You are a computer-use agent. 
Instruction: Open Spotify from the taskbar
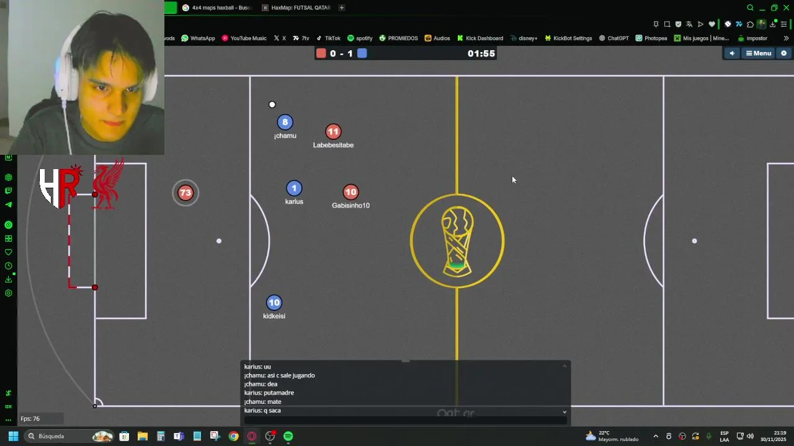pyautogui.click(x=288, y=436)
